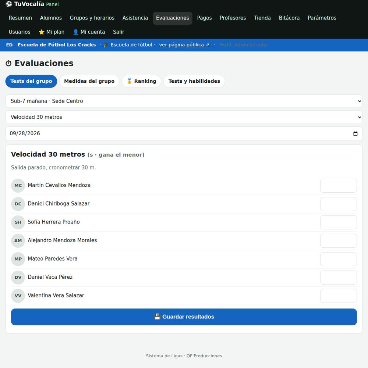The width and height of the screenshot is (368, 368).
Task: Click the name Valentina Vera Salazar
Action: 56,296
